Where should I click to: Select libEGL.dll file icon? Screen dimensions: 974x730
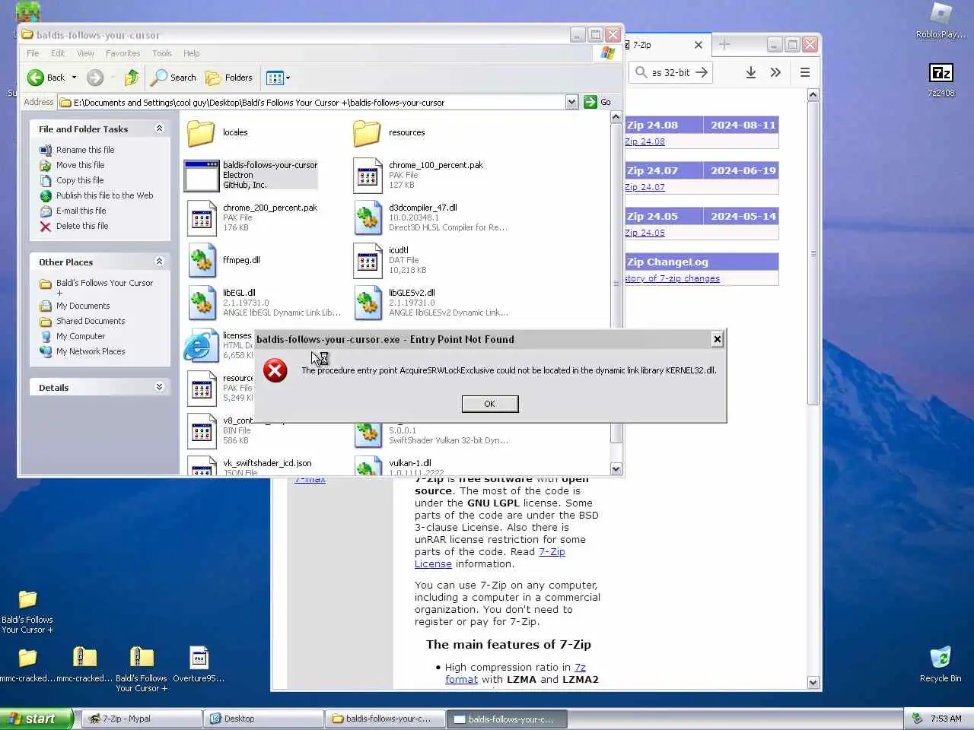click(202, 303)
